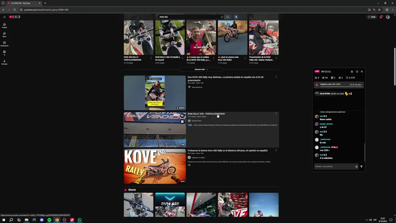This screenshot has height=223, width=396.
Task: Click the KOVE 450 RALLY kit factory thumbnail
Action: [155, 93]
